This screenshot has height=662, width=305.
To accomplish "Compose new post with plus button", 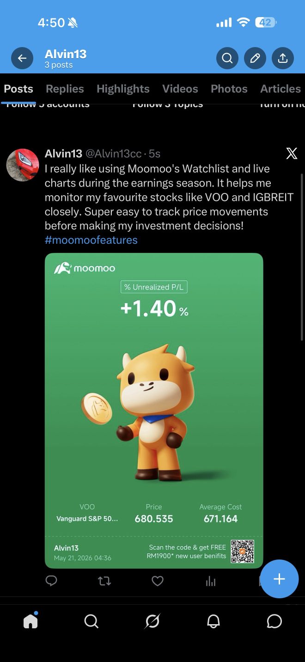I will (x=279, y=579).
